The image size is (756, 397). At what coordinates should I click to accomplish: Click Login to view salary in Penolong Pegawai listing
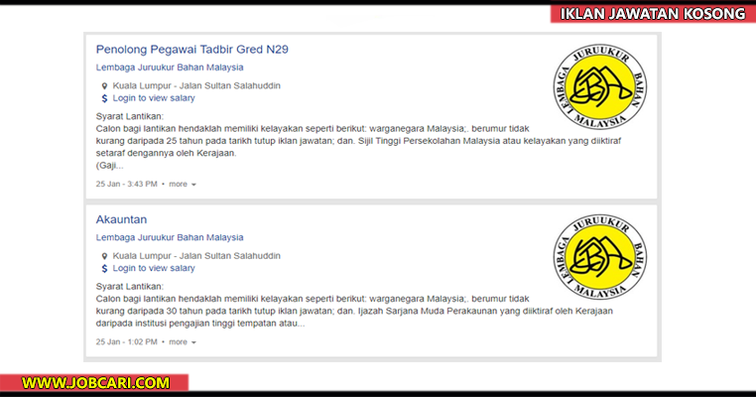click(154, 98)
